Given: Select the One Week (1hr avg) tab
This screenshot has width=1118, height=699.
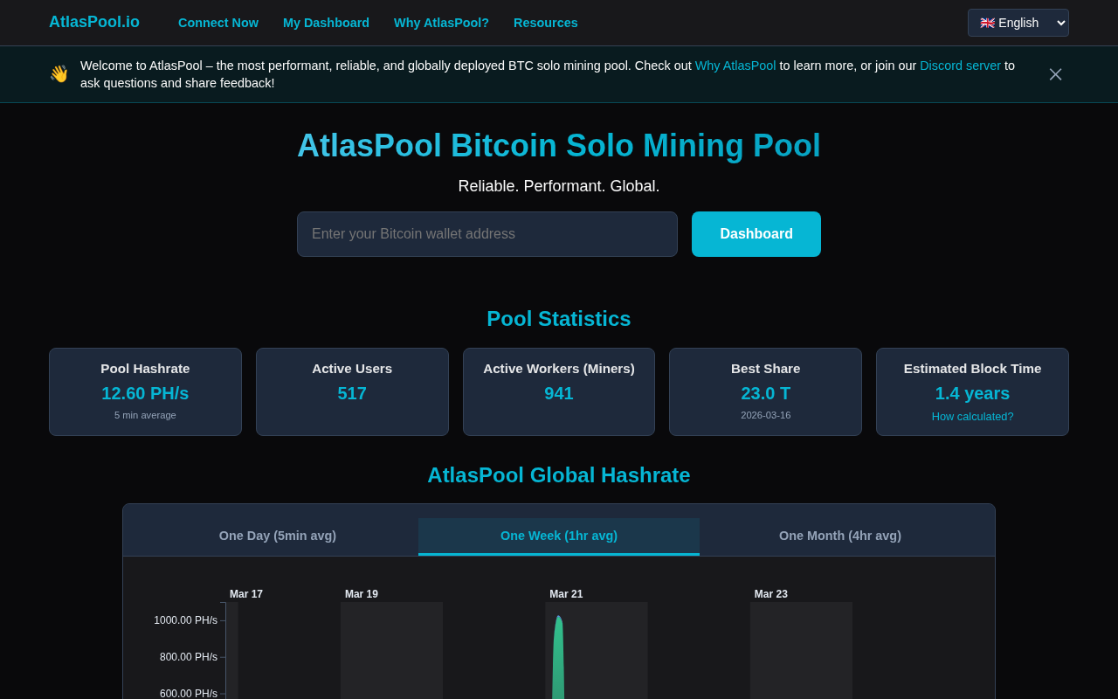Looking at the screenshot, I should pyautogui.click(x=559, y=536).
